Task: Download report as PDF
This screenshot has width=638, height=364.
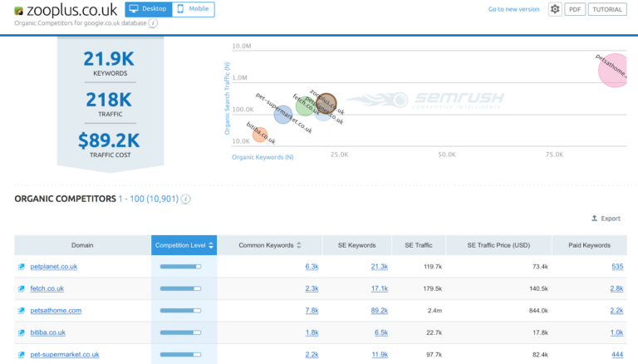Action: point(575,9)
